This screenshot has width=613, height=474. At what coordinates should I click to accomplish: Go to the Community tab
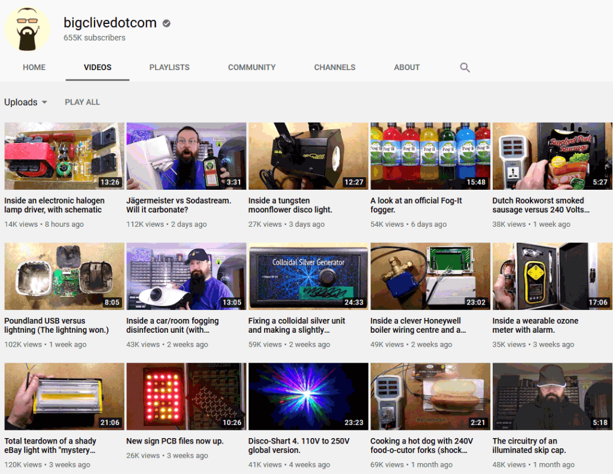point(251,68)
